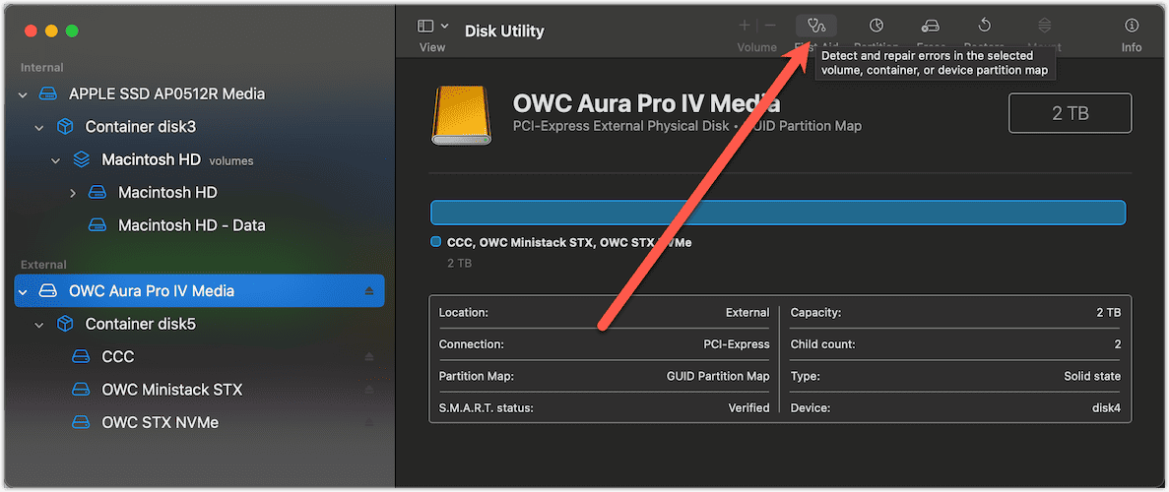1169x492 pixels.
Task: Select Macintosh HD - Data in sidebar
Action: [191, 225]
